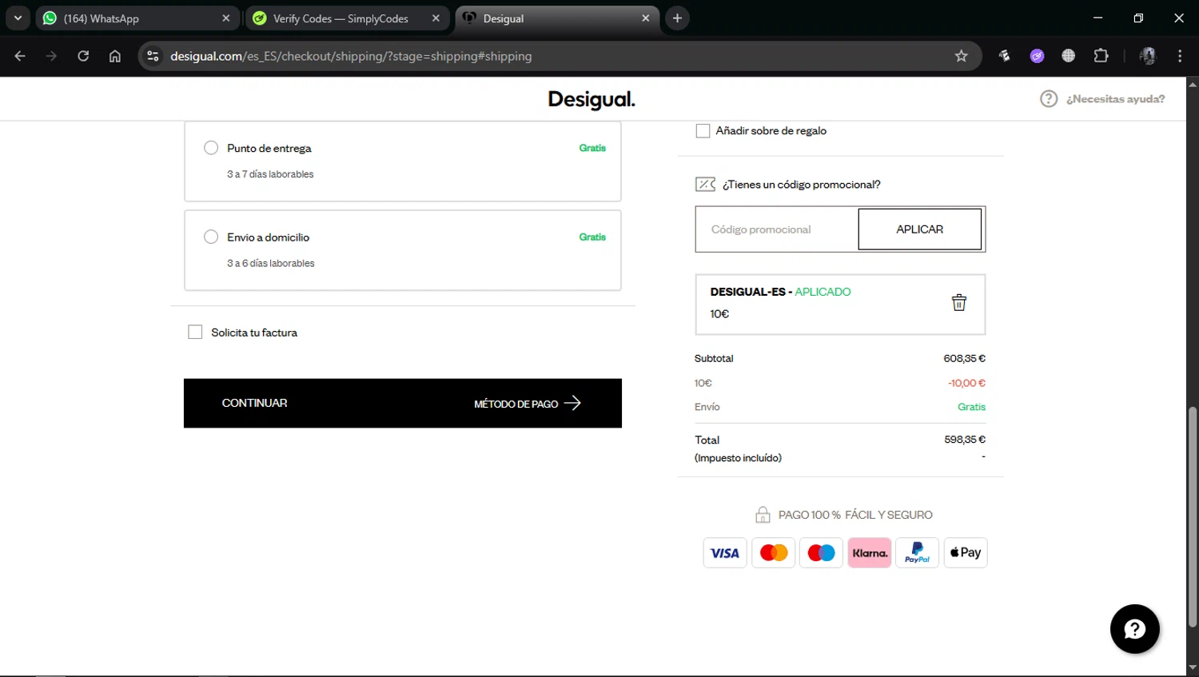This screenshot has width=1199, height=677.
Task: Click the Desigual logo in the header
Action: pos(592,99)
